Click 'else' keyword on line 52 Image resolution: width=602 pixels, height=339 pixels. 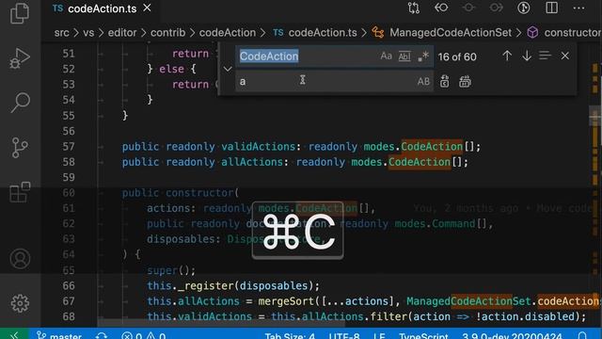[x=171, y=69]
